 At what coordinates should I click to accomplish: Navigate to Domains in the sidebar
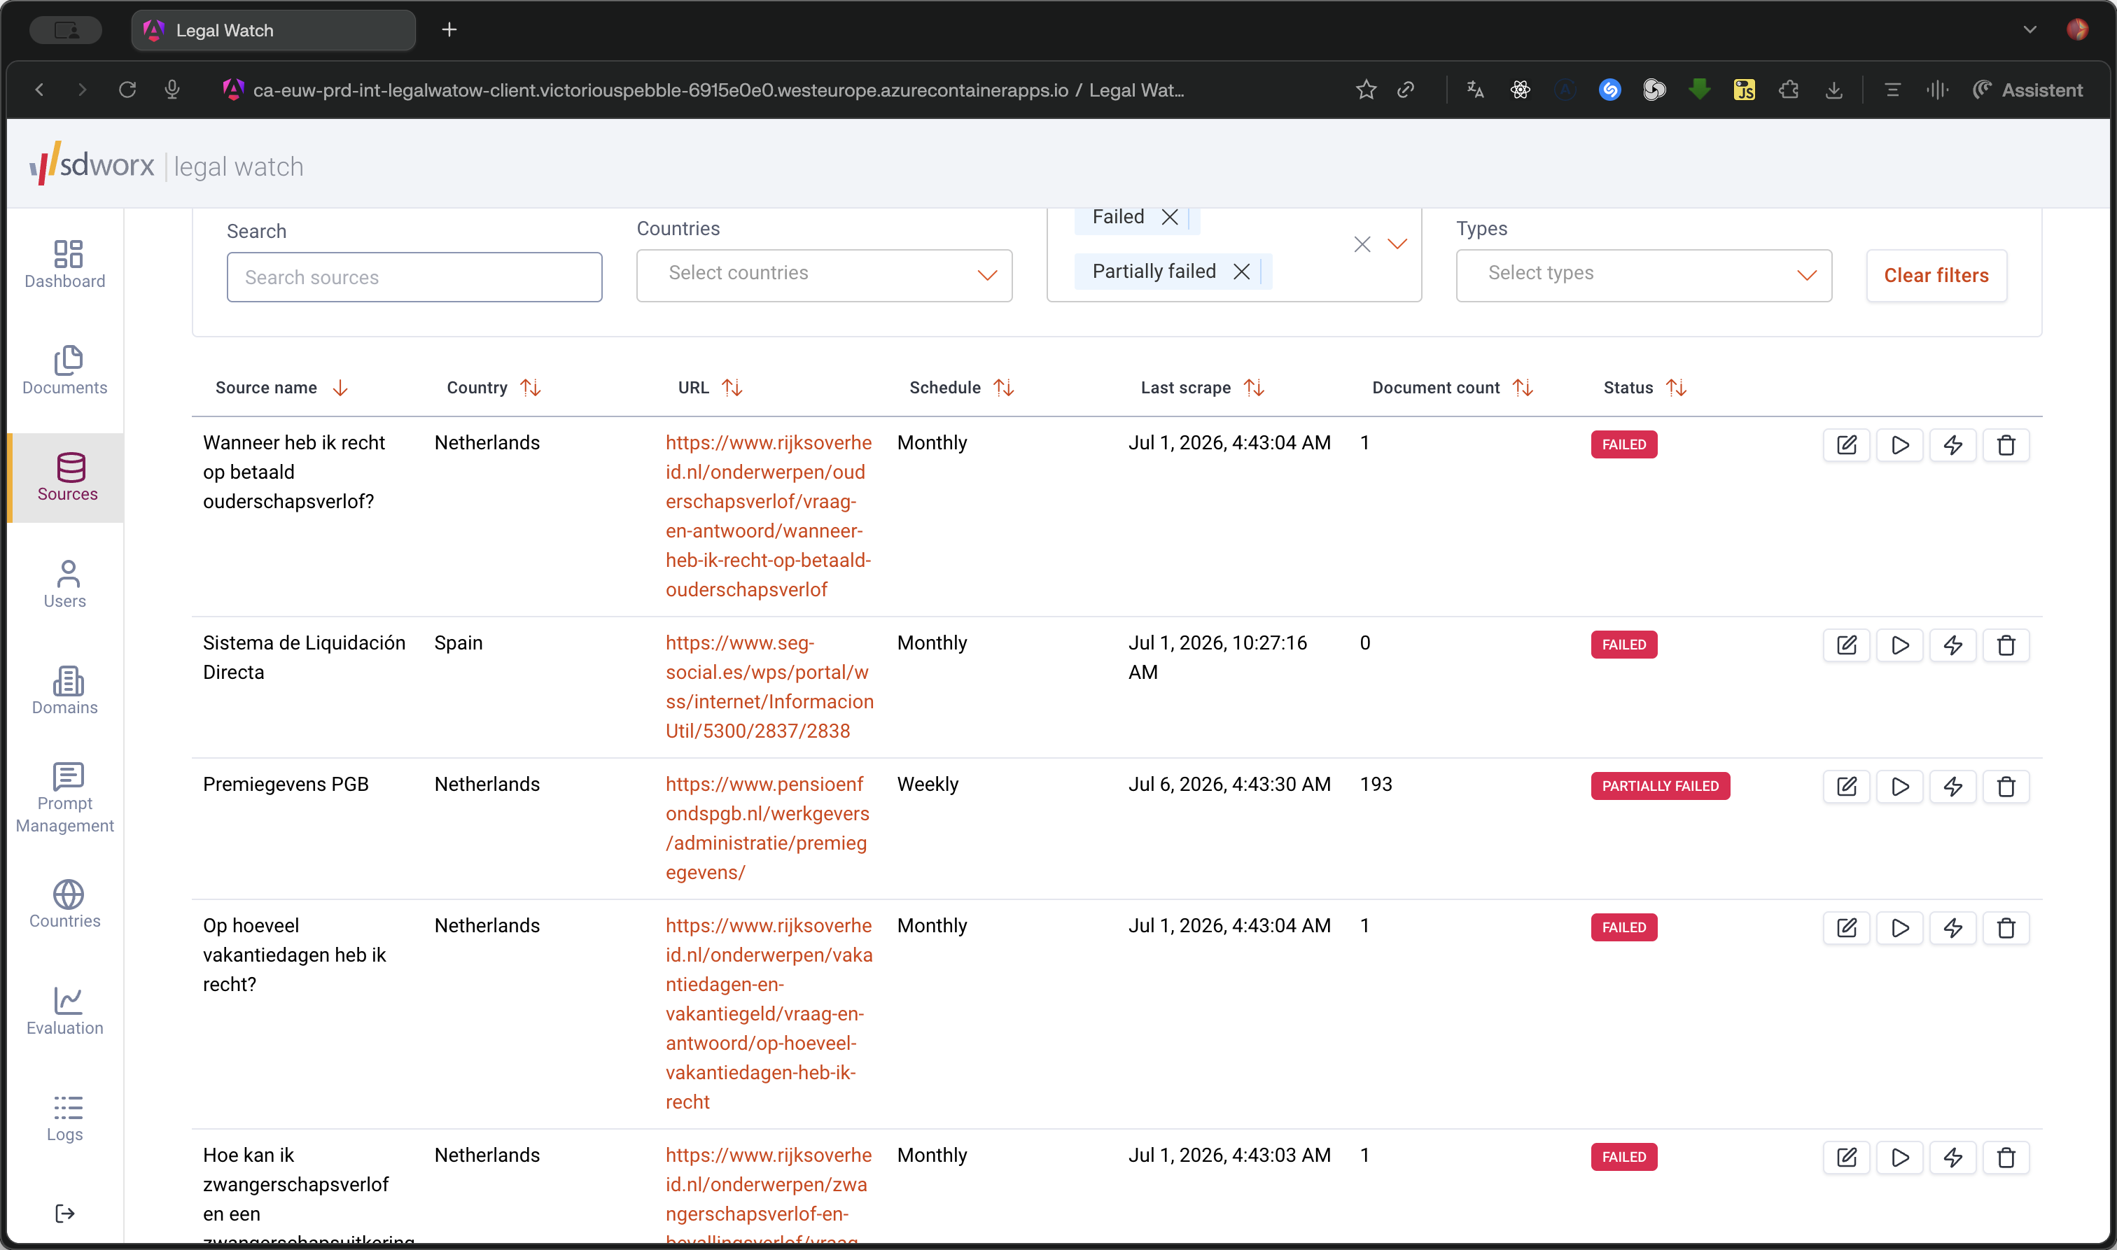pos(65,691)
